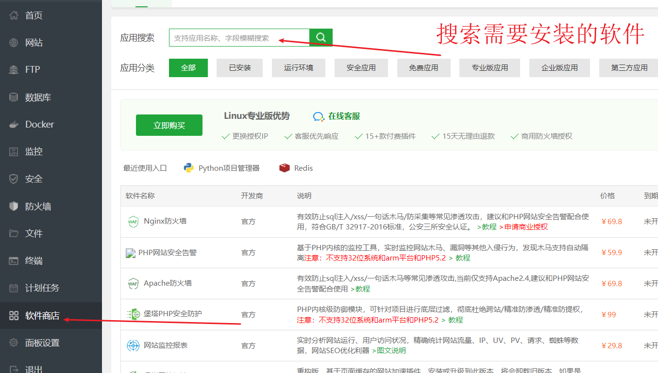The height and width of the screenshot is (373, 658).
Task: Click the folder icon beside 文件
Action: pos(14,233)
